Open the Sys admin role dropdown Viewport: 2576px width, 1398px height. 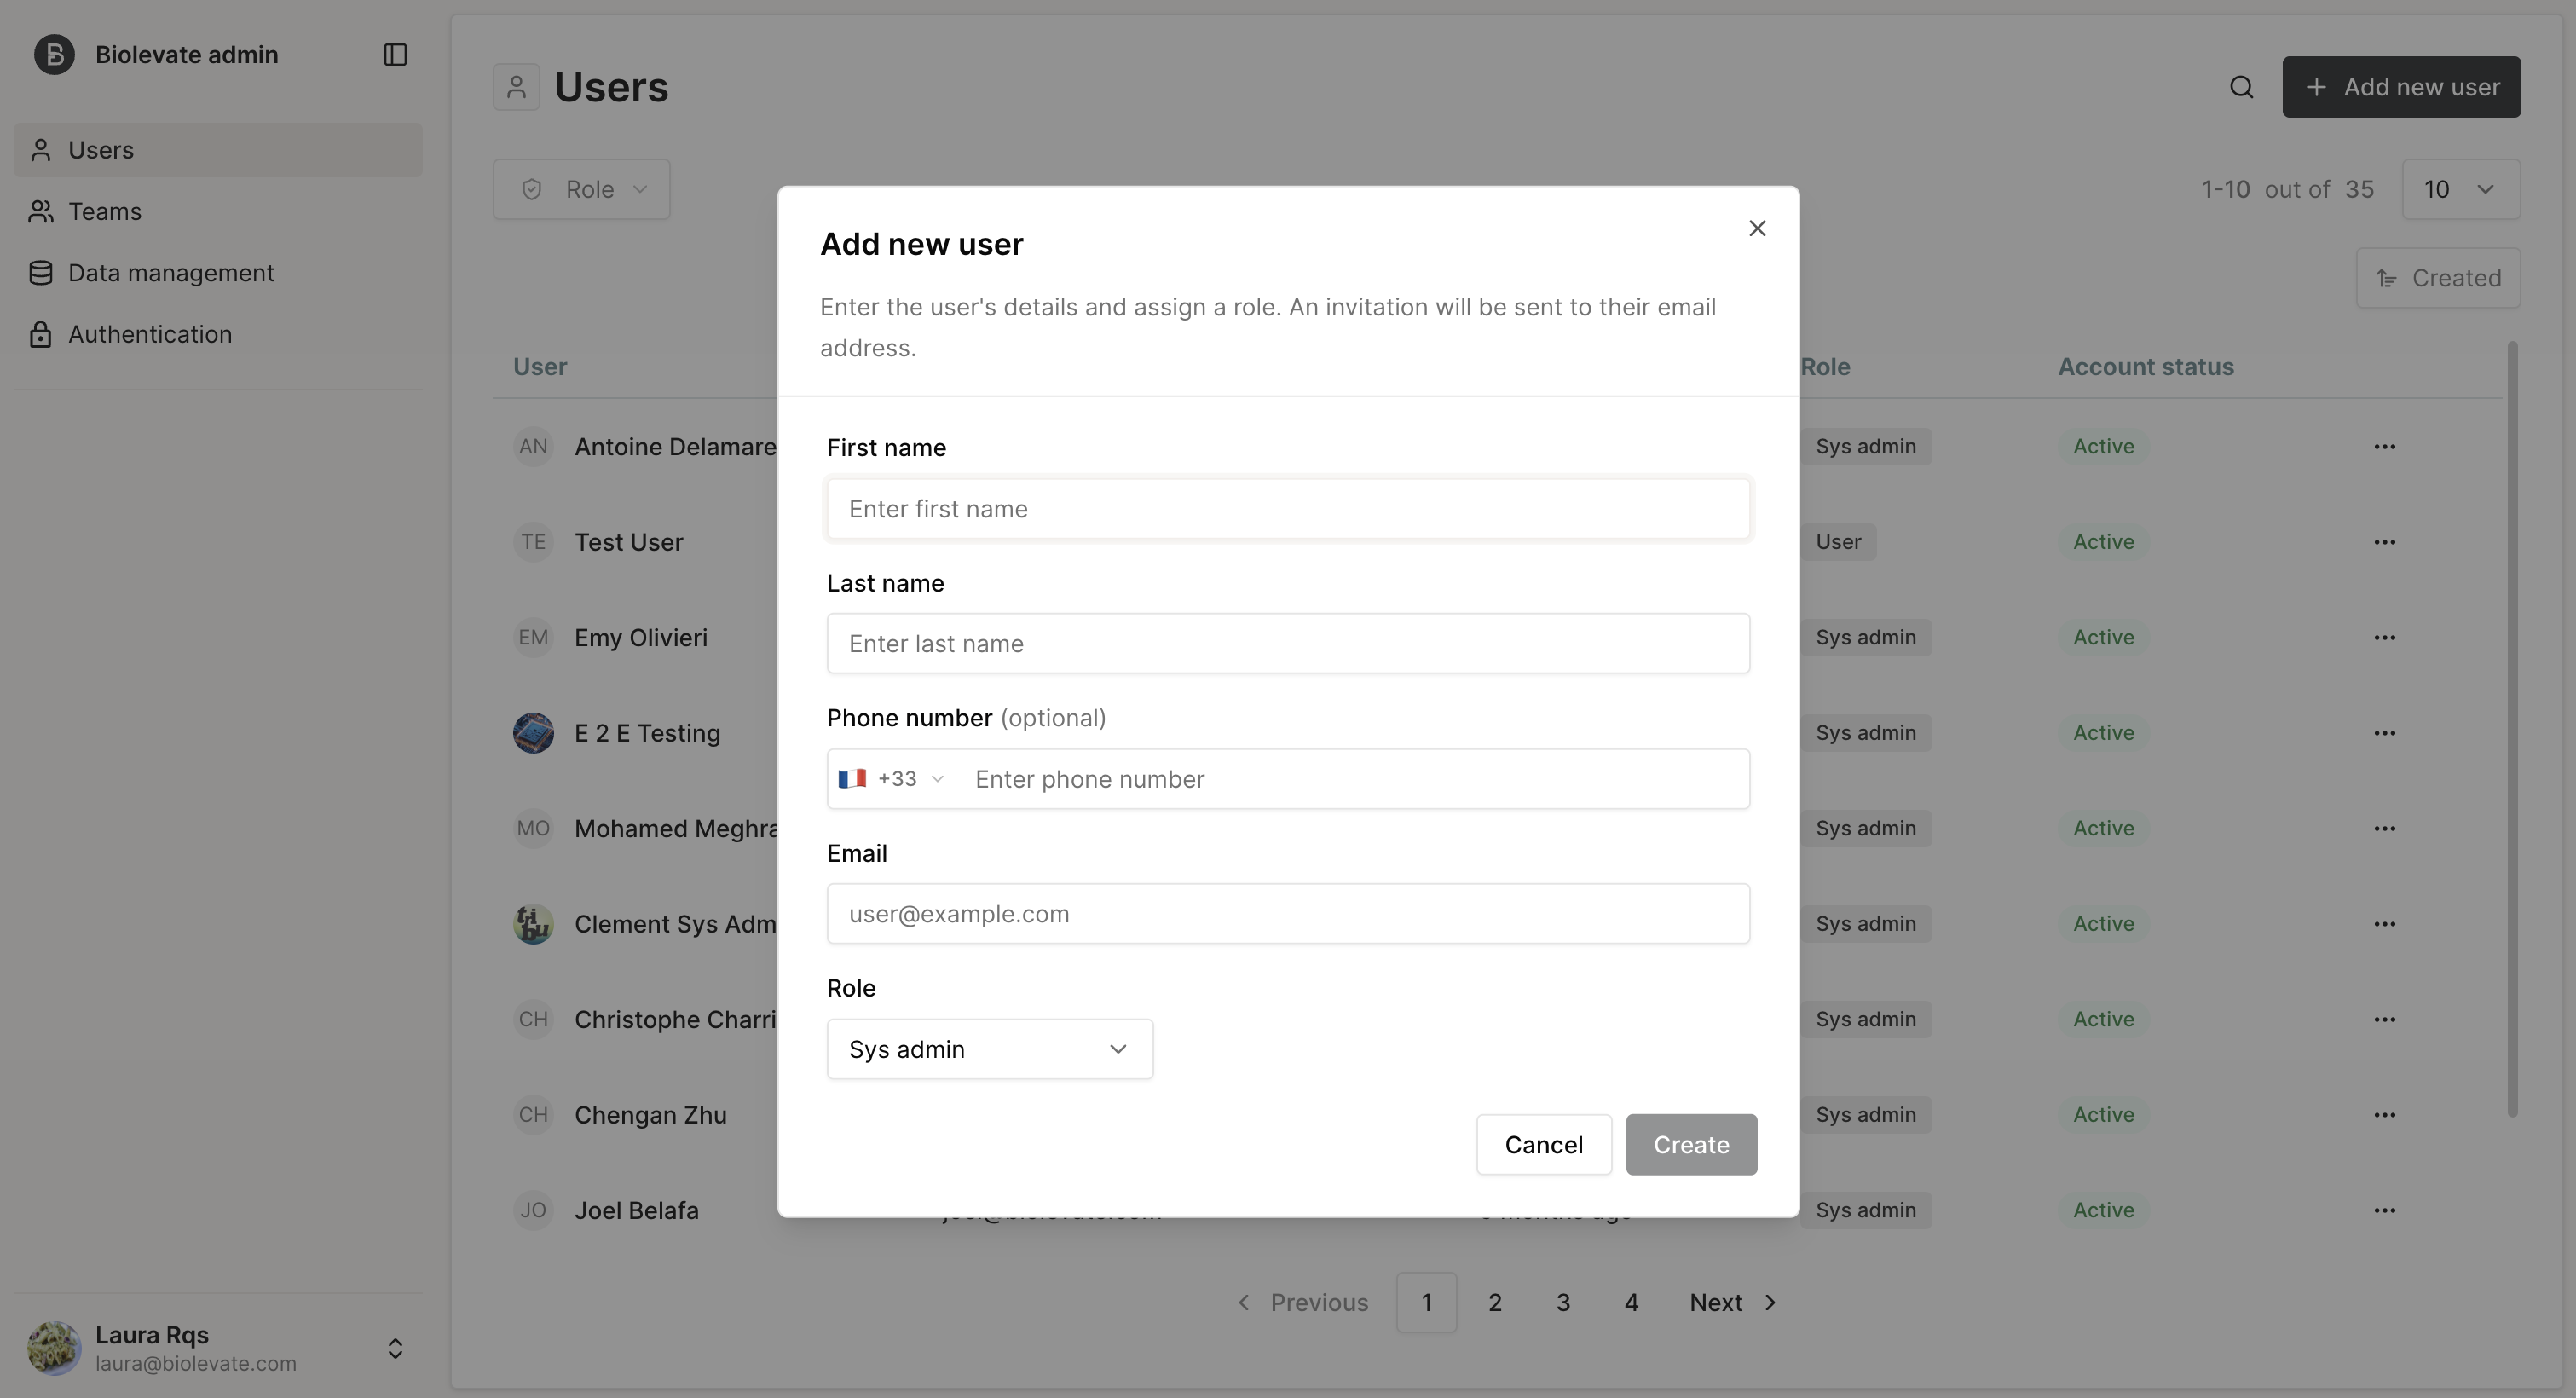[x=989, y=1049]
